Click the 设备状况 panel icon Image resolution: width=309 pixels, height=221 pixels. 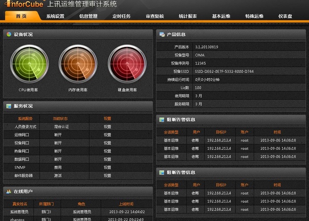pos(9,34)
